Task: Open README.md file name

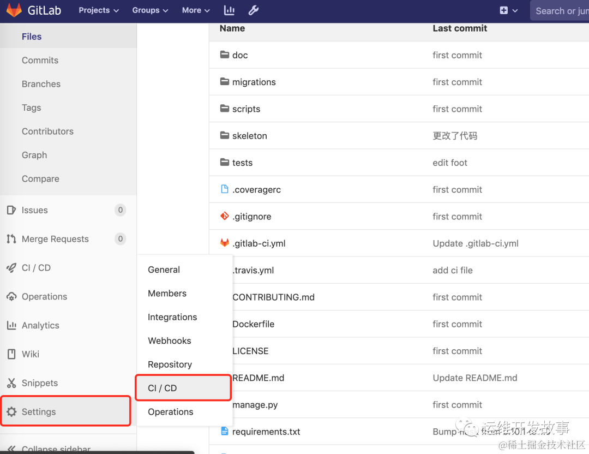Action: point(258,378)
